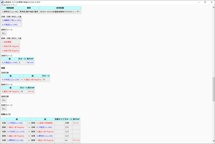215x144 pixels.
Task: Click the vertical scrollbar up arrow
Action: (x=214, y=7)
